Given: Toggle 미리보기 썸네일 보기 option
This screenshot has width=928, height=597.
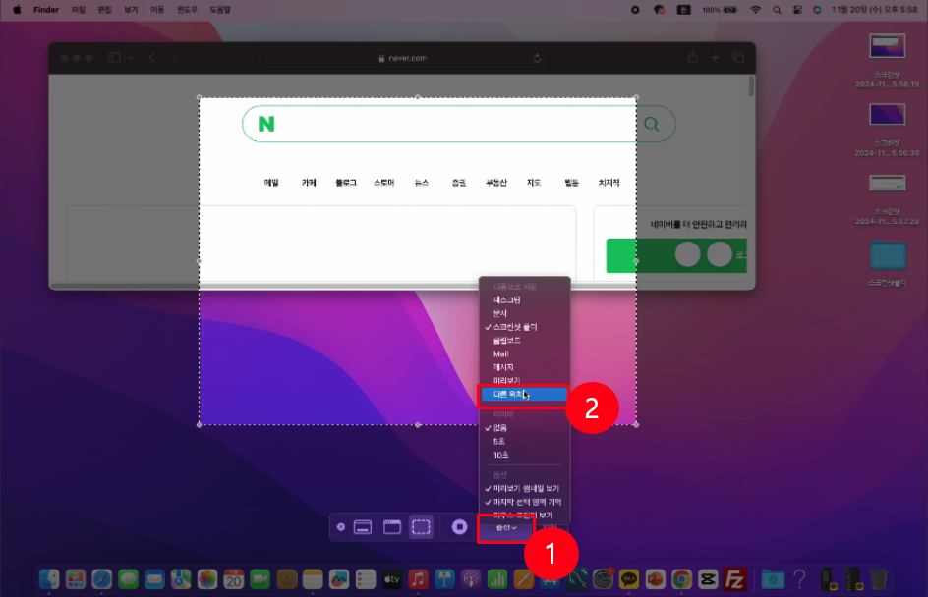Looking at the screenshot, I should [524, 489].
